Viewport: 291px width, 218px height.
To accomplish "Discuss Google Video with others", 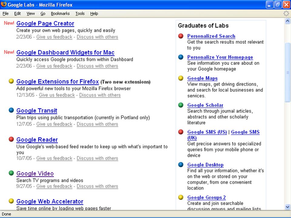I will tap(97, 186).
